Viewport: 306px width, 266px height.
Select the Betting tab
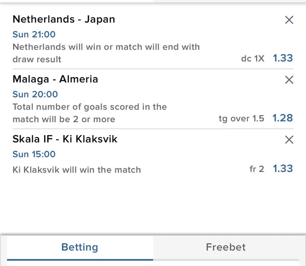80,247
